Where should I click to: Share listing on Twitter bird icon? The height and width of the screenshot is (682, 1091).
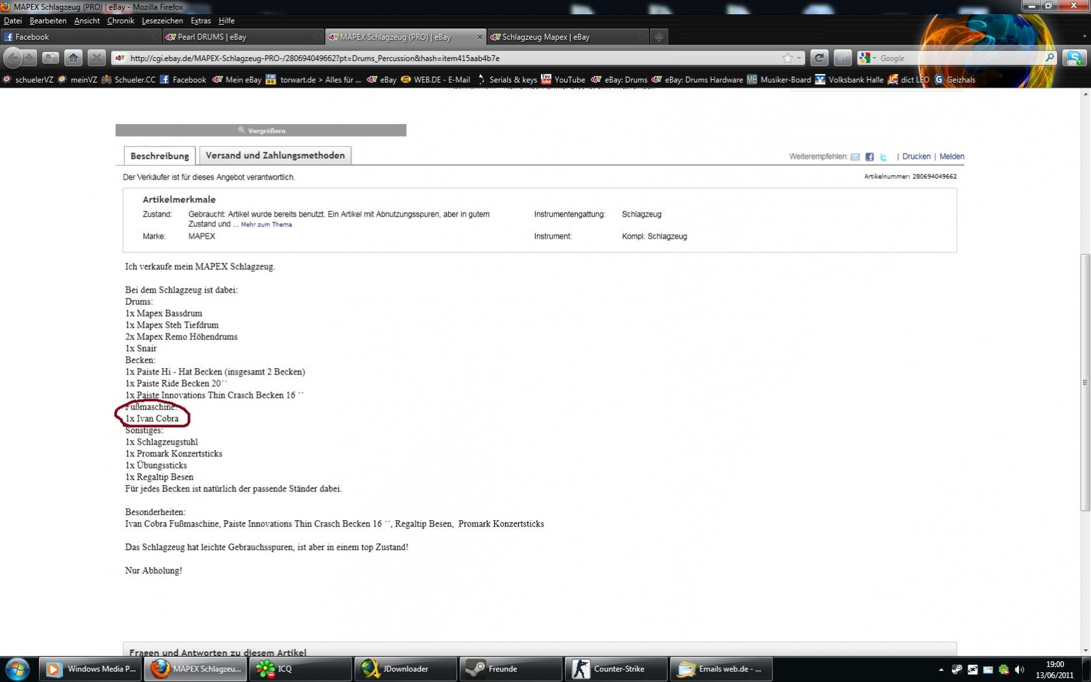click(884, 157)
